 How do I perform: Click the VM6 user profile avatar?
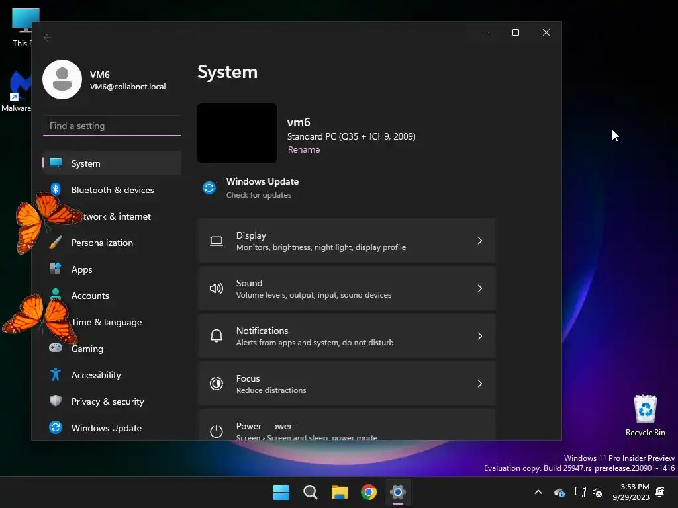[x=62, y=79]
